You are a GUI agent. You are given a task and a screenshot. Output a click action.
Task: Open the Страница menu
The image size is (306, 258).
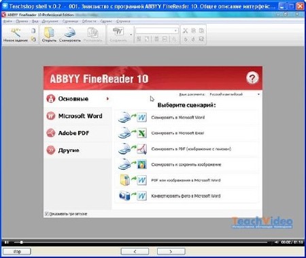70,21
